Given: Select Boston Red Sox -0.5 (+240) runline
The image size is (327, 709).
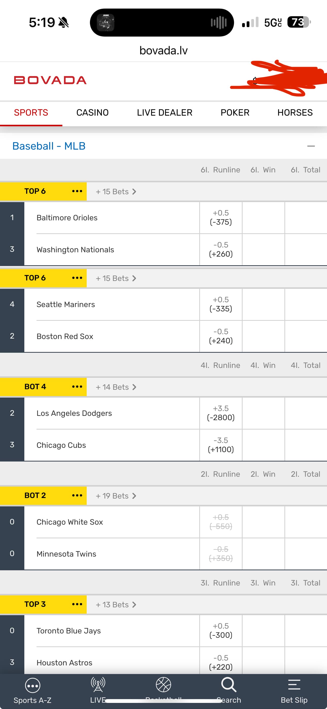Looking at the screenshot, I should (x=221, y=336).
